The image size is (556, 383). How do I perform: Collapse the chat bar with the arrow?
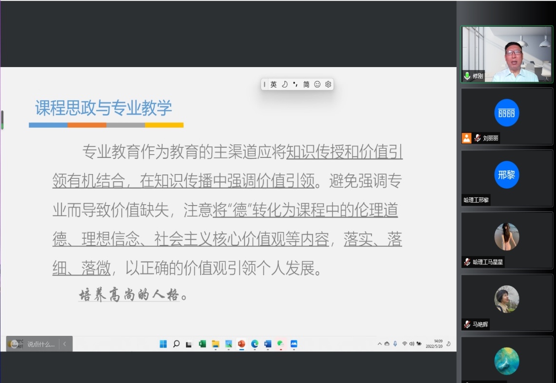pos(64,344)
